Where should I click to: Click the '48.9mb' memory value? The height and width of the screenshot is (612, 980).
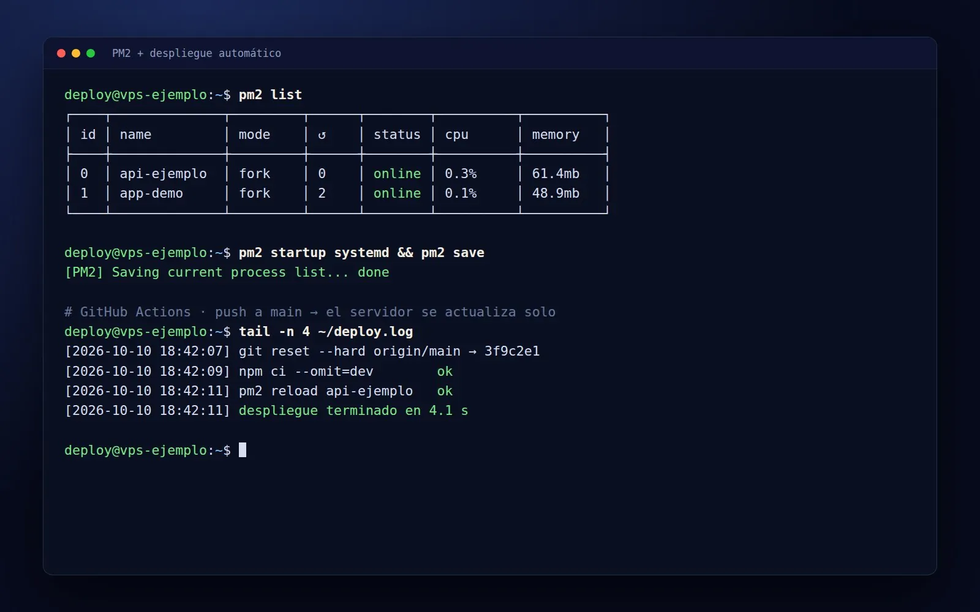(x=556, y=193)
